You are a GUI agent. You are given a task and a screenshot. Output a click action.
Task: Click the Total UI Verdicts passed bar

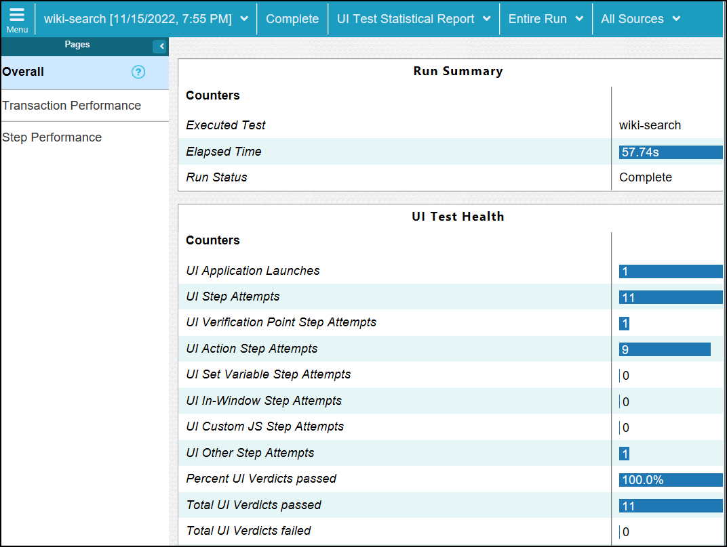click(x=670, y=506)
